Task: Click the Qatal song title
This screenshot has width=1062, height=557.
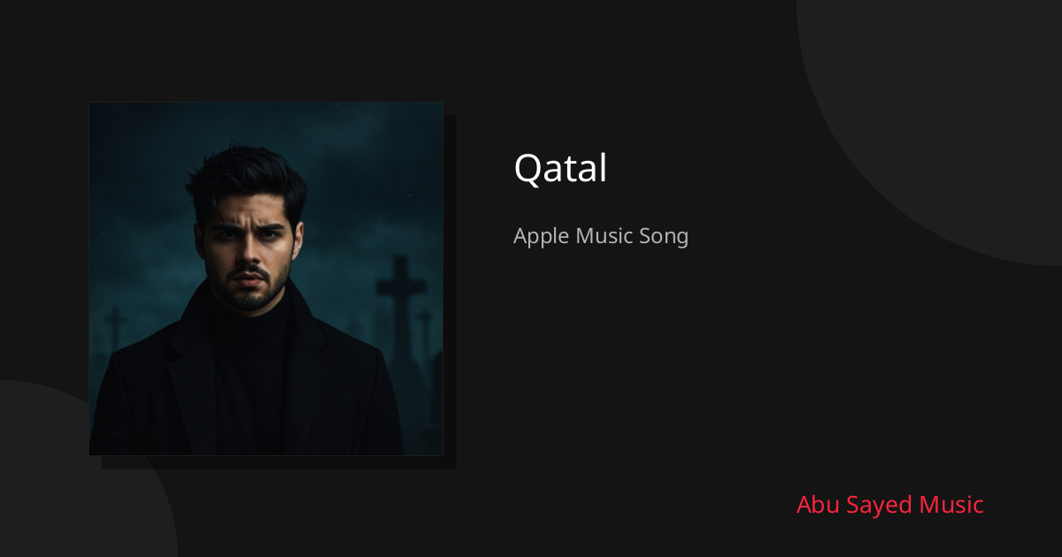Action: tap(560, 168)
